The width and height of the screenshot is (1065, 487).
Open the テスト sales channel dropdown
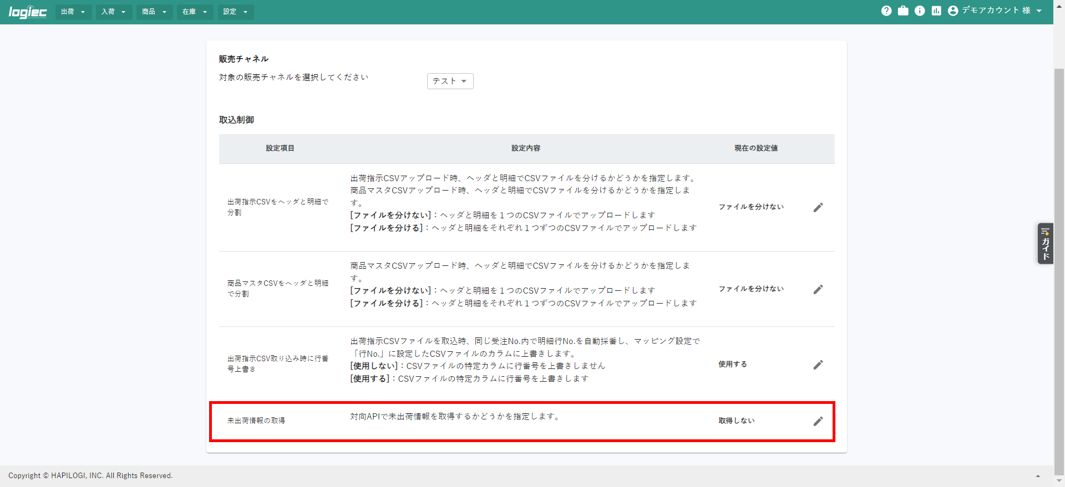tap(450, 81)
